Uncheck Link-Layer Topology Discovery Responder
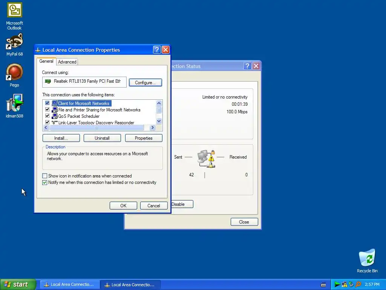Screen dimensions: 386x290 (x=47, y=122)
